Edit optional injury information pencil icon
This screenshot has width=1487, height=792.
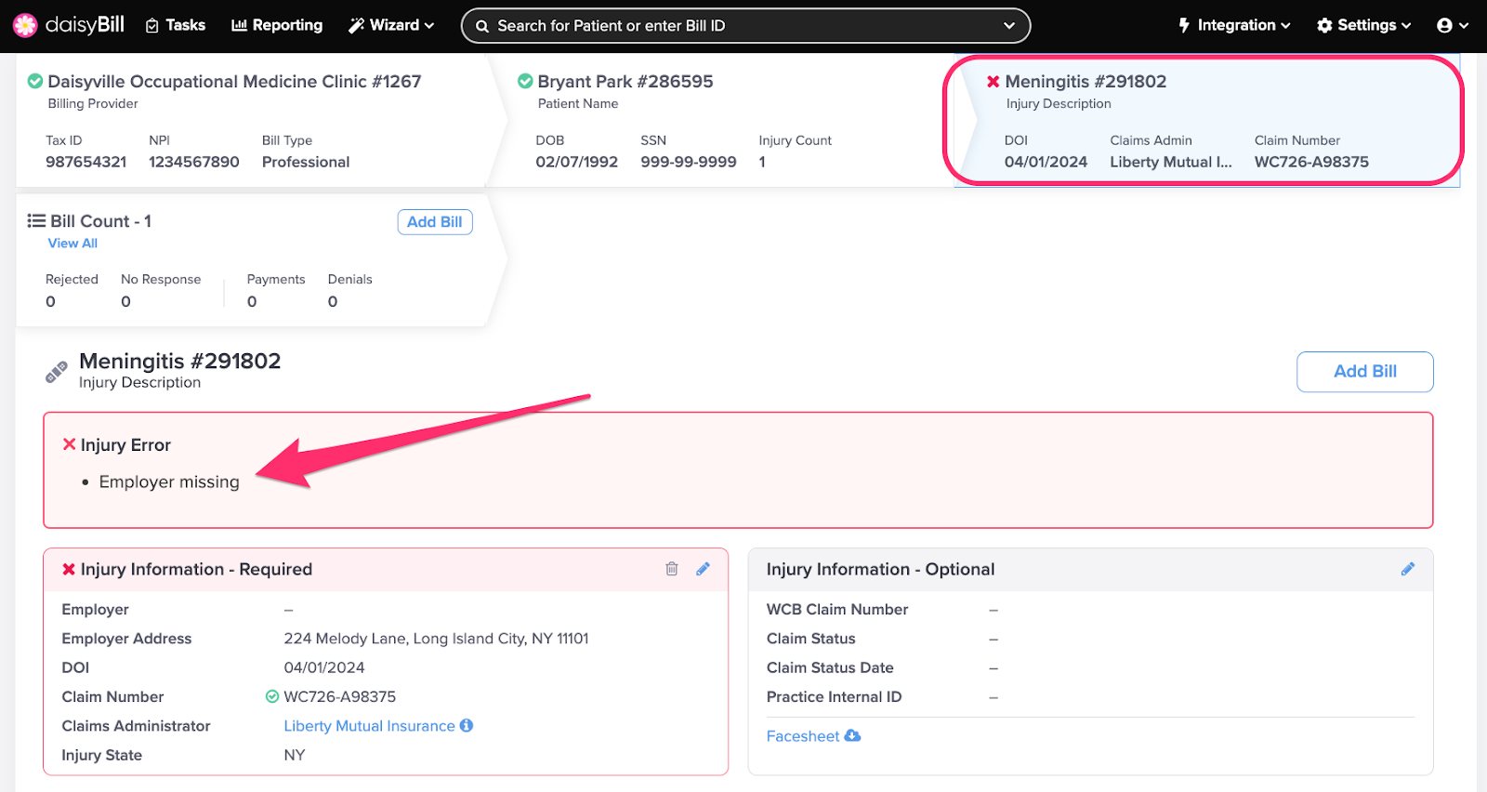click(1407, 569)
